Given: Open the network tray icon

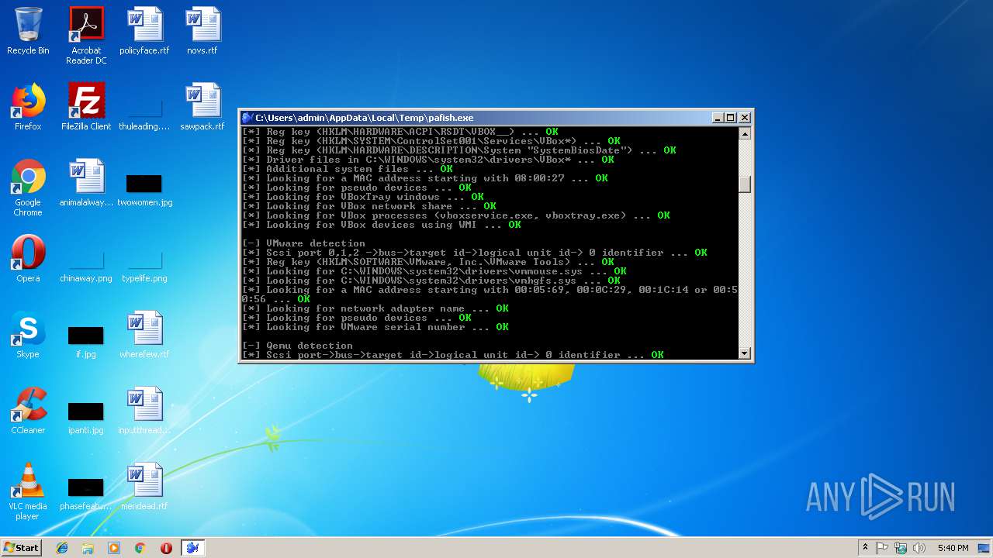Looking at the screenshot, I should (x=901, y=548).
